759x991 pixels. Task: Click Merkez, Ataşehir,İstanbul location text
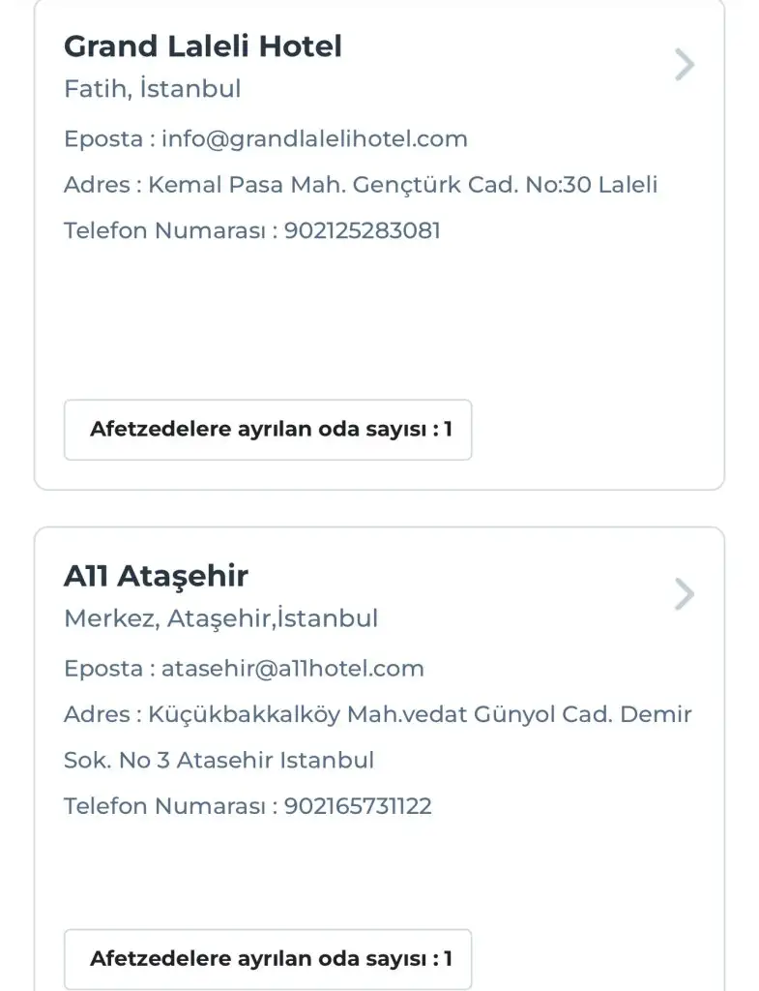(x=220, y=617)
